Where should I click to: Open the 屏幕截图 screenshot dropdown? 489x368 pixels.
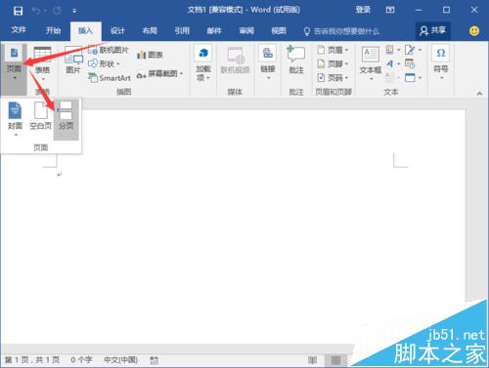tap(159, 74)
